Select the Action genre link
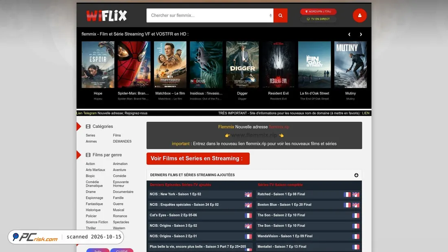448x252 pixels. (90, 164)
